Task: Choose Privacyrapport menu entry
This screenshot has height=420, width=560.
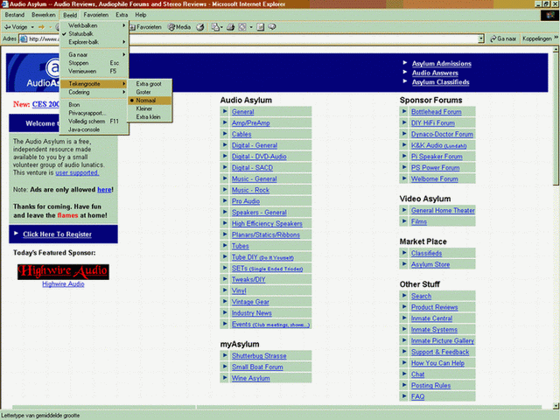Action: (94, 113)
